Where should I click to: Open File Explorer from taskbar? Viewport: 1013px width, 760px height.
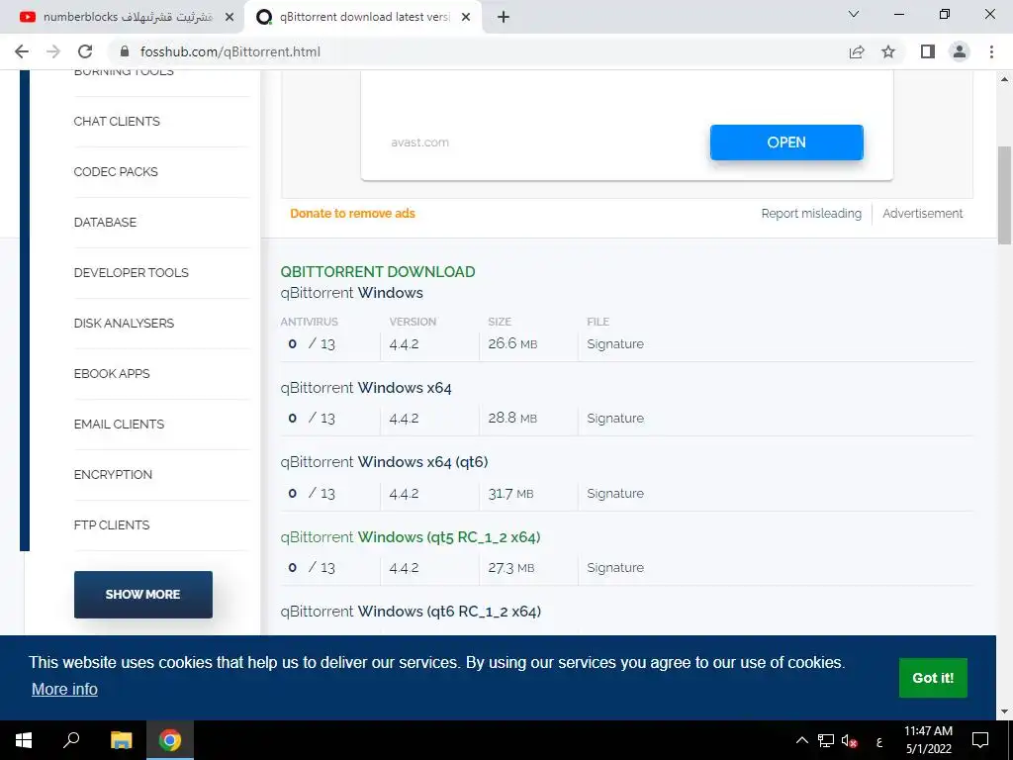[121, 740]
